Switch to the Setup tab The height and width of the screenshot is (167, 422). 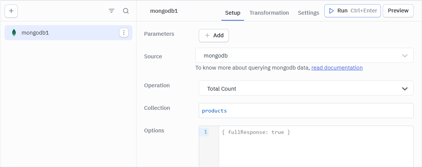[x=233, y=13]
